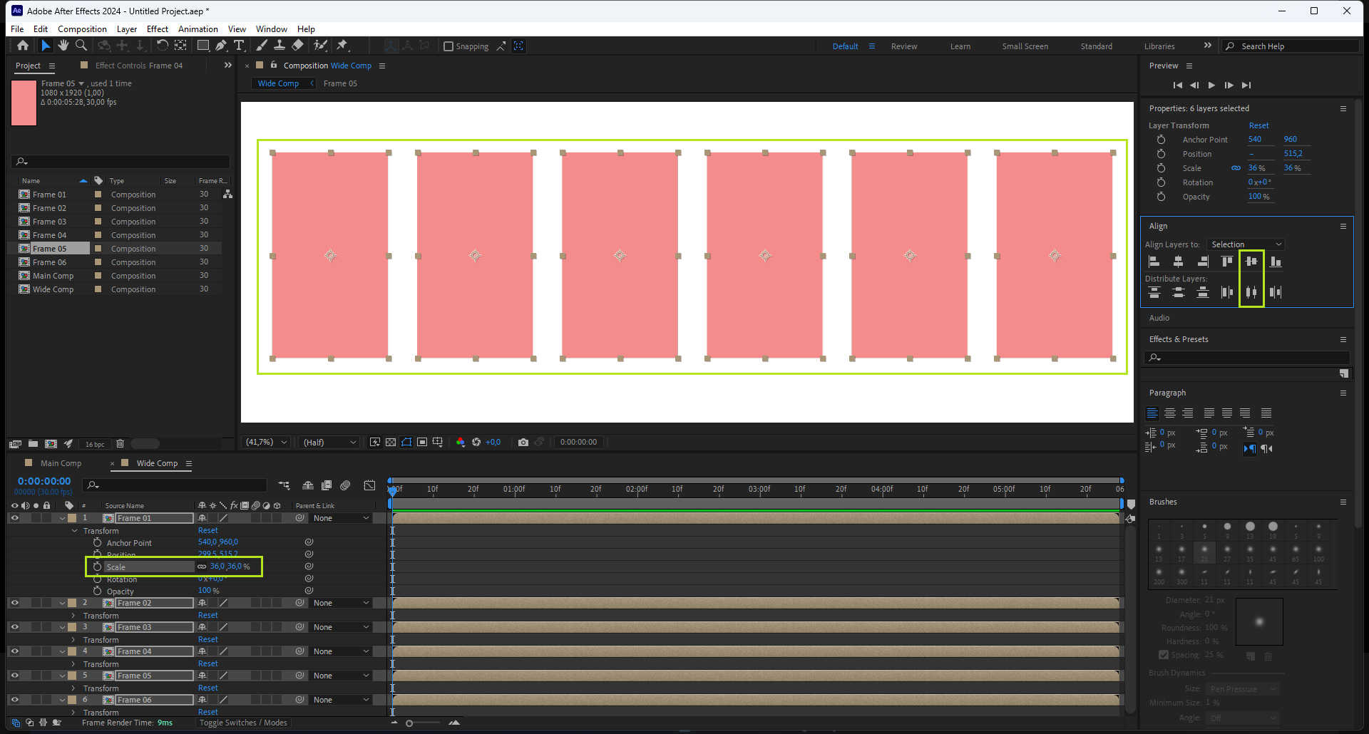Select the Zoom tool magnifier

(81, 46)
